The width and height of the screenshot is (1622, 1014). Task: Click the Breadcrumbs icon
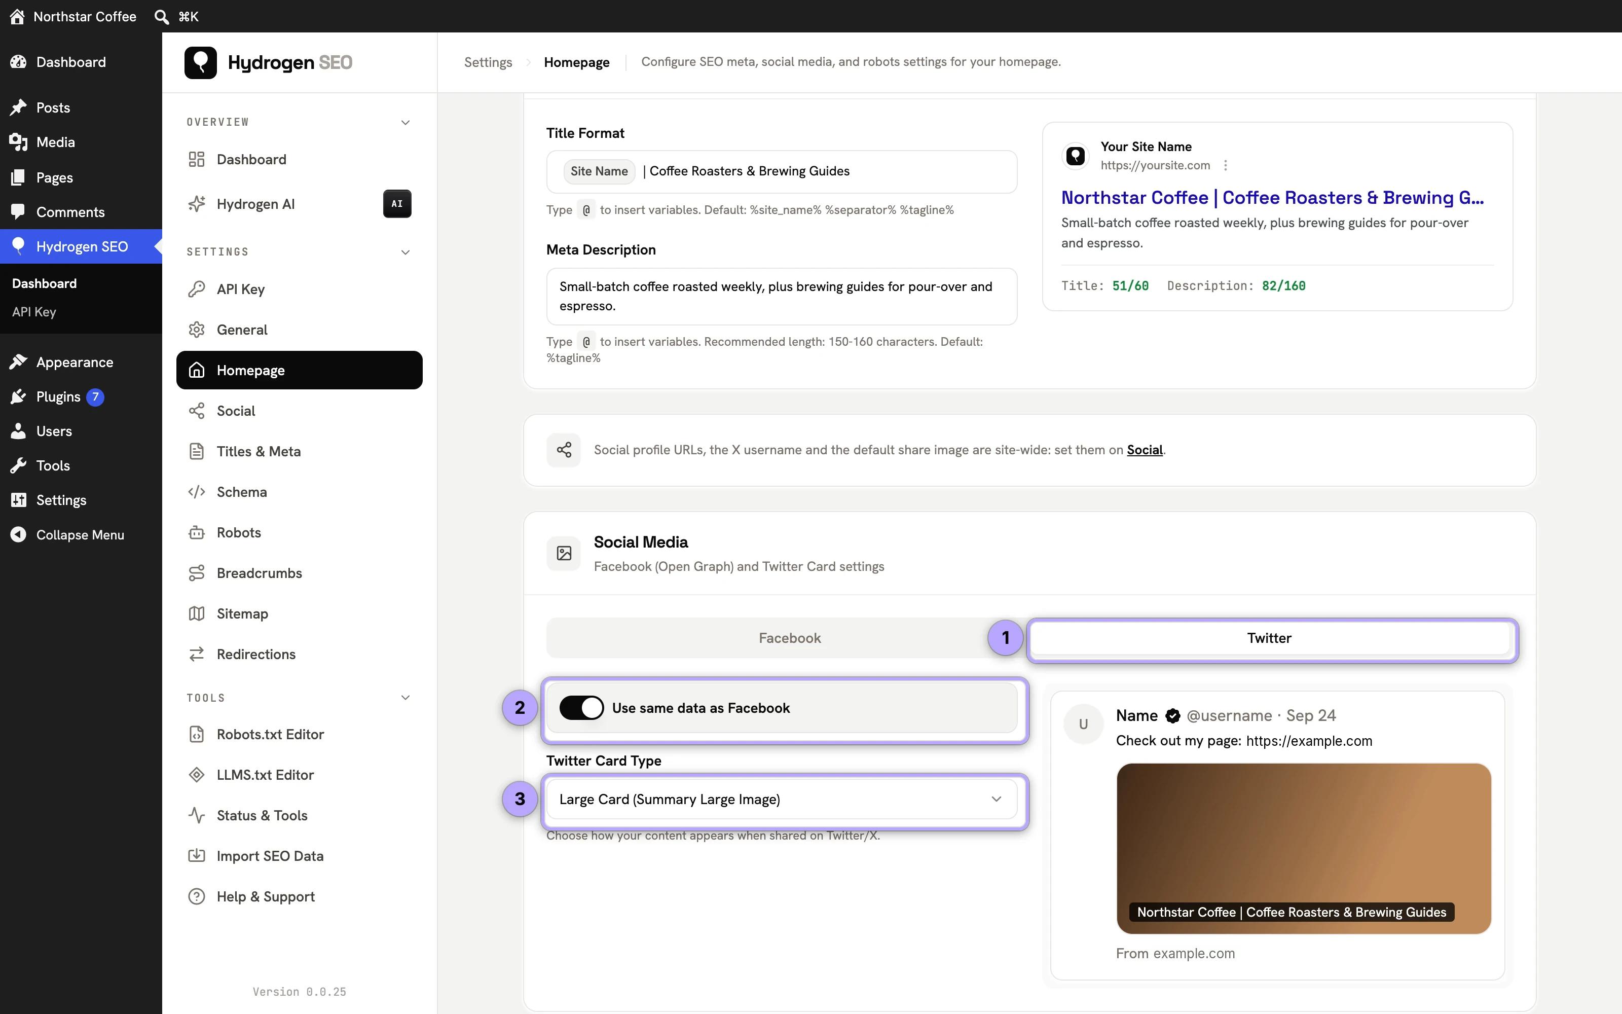[196, 573]
